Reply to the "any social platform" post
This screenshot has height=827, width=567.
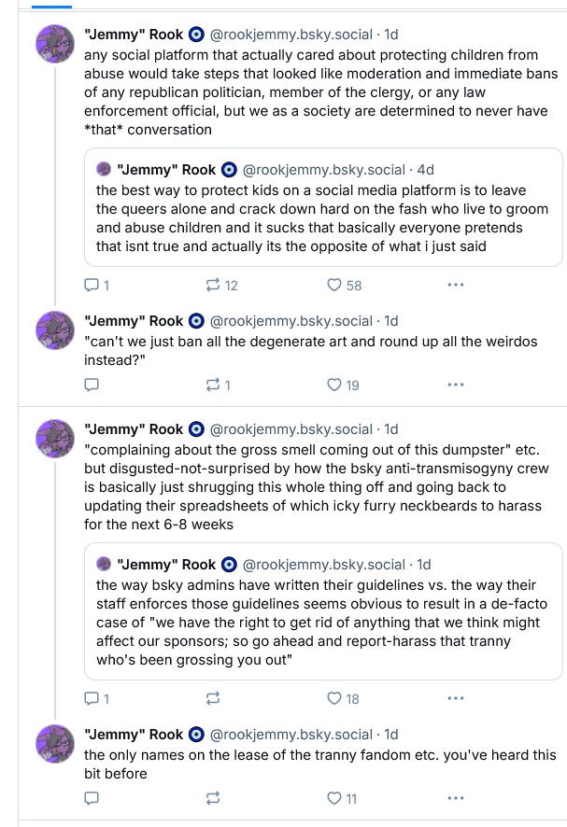[92, 285]
